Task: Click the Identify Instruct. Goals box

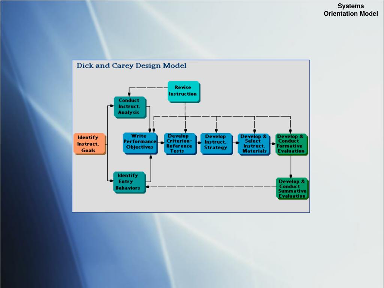Action: [90, 144]
